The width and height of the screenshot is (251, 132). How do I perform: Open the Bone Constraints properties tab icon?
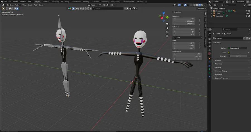click(209, 76)
